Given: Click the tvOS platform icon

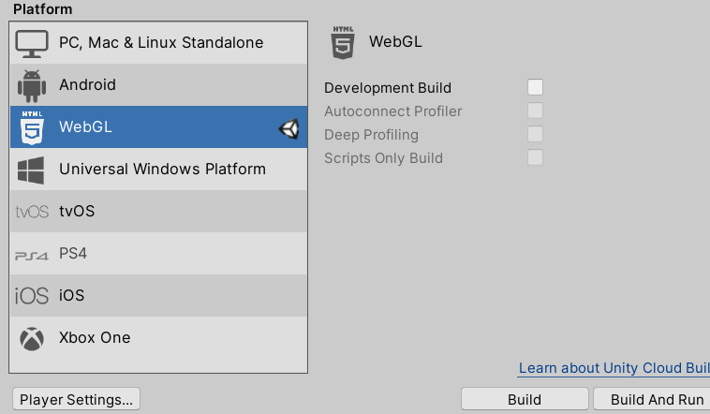Looking at the screenshot, I should point(32,212).
